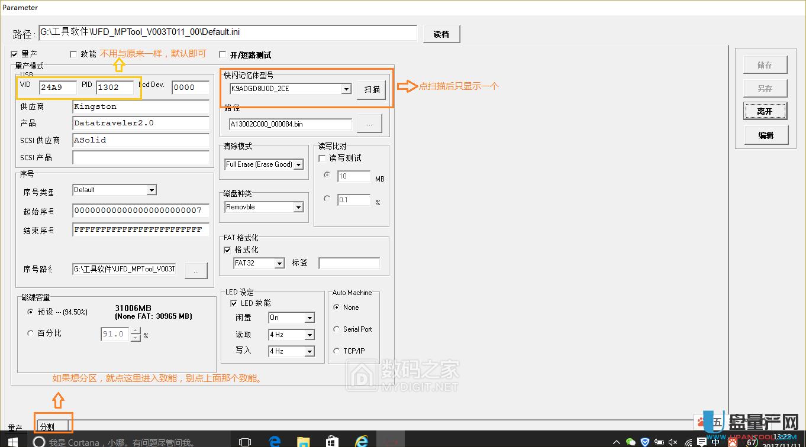Click the 扫描 scan button
Viewport: 806px width, 447px height.
[x=371, y=89]
